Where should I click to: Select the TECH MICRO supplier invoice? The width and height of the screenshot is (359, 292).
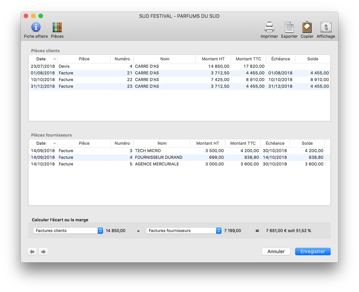[x=180, y=151]
